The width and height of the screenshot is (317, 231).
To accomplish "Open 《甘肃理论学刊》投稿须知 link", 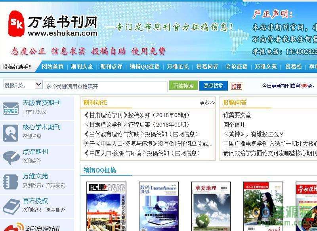I will [x=137, y=115].
